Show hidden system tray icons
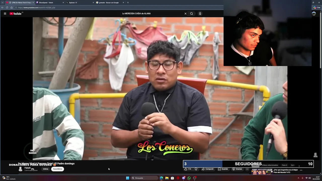Viewport: 322px width, 181px height. click(x=298, y=178)
